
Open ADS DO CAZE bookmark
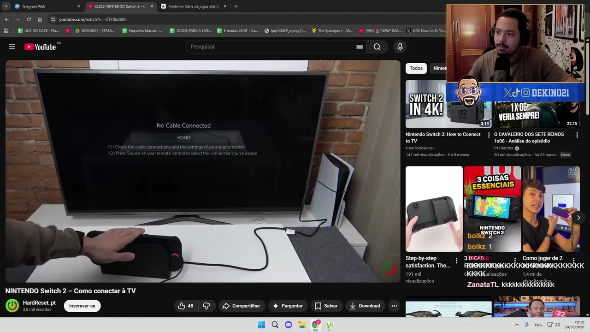click(x=38, y=31)
